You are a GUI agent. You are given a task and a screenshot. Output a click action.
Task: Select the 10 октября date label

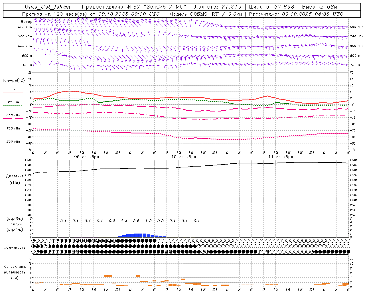[x=184, y=157]
